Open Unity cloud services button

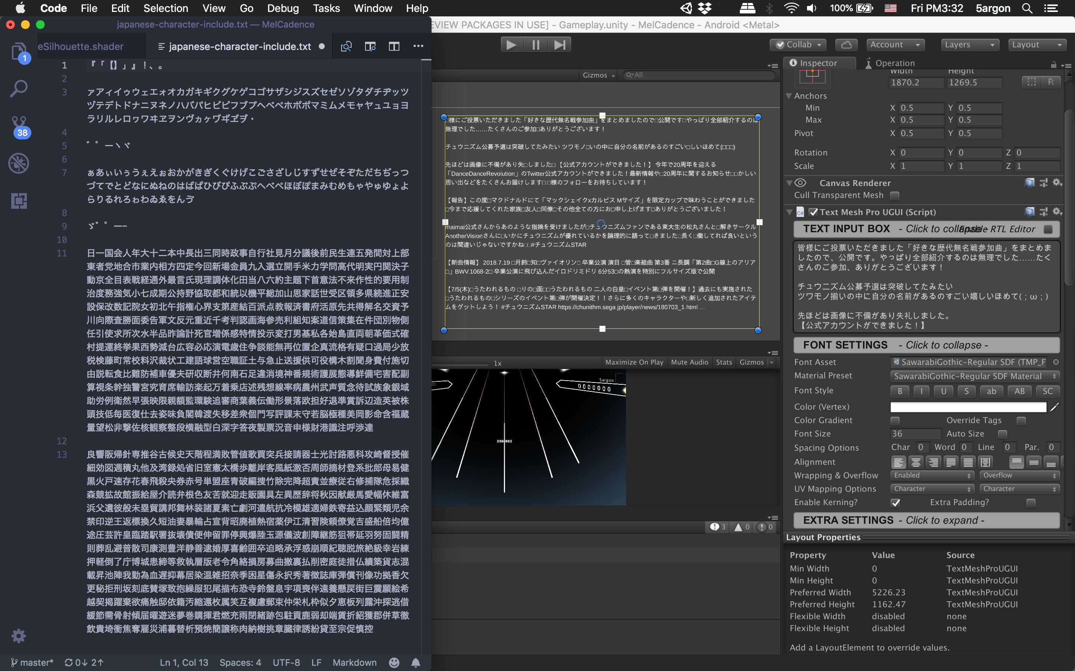click(x=846, y=44)
